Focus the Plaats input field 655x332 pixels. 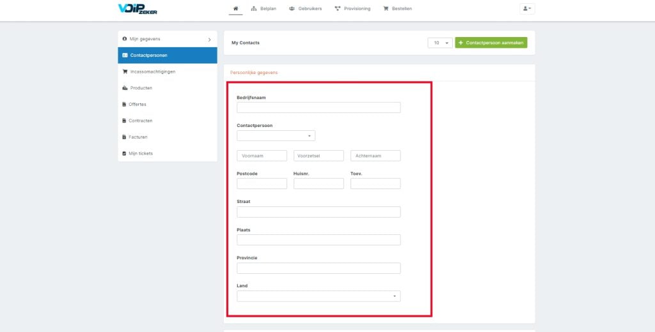(x=319, y=240)
